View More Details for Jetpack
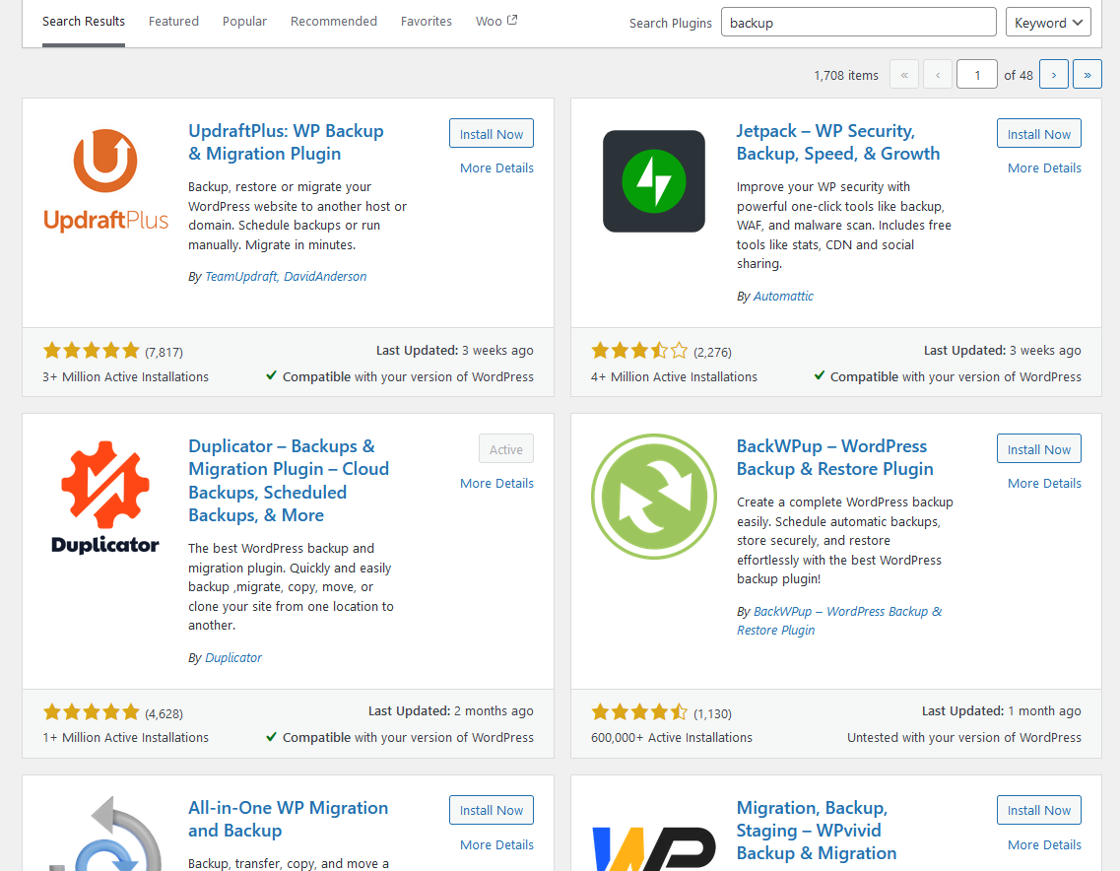Image resolution: width=1120 pixels, height=871 pixels. [1044, 168]
